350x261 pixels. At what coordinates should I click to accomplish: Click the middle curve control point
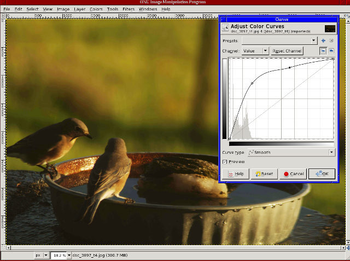click(x=252, y=83)
